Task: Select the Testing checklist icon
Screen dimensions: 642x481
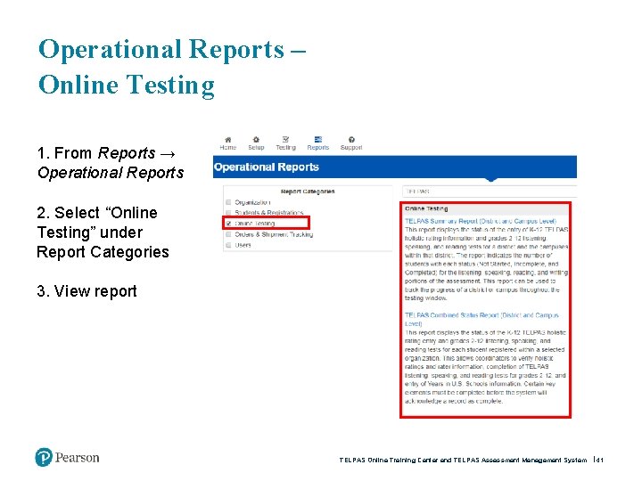Action: point(285,140)
